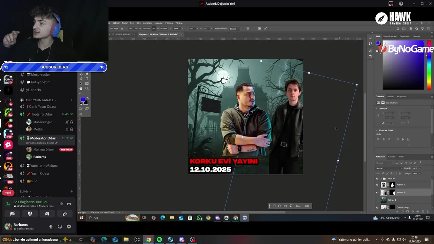Start an activity with the gamepad button

(47, 213)
